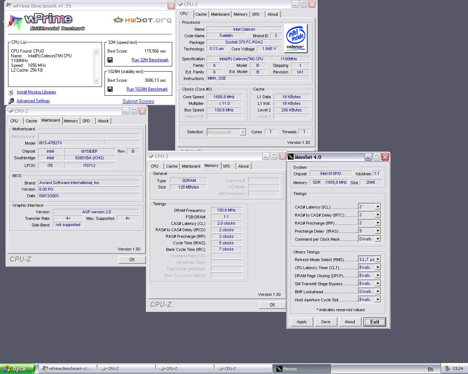Click the Core Voltage value 1.648 V
The width and height of the screenshot is (468, 374).
269,49
